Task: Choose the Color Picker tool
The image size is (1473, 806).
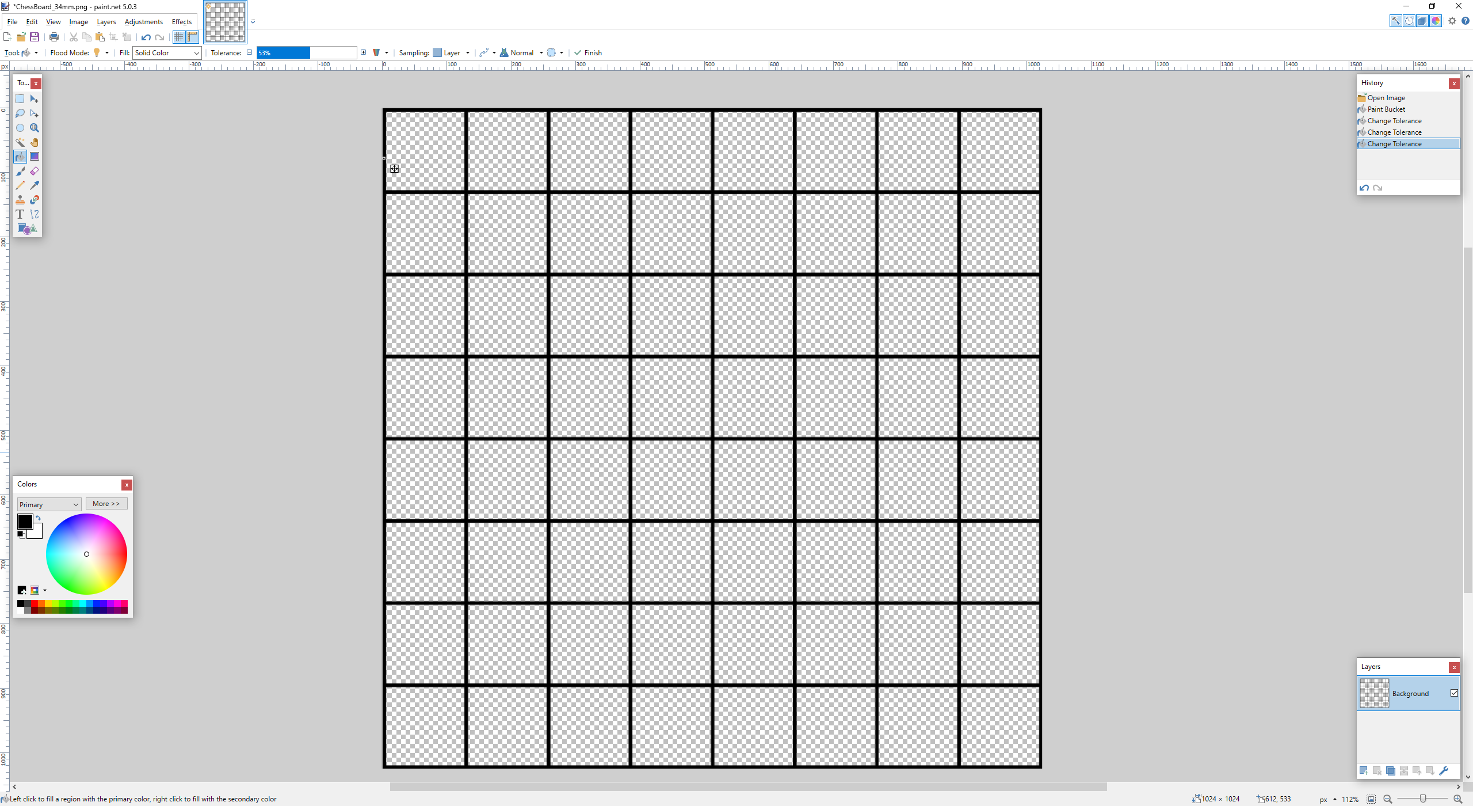Action: [34, 185]
